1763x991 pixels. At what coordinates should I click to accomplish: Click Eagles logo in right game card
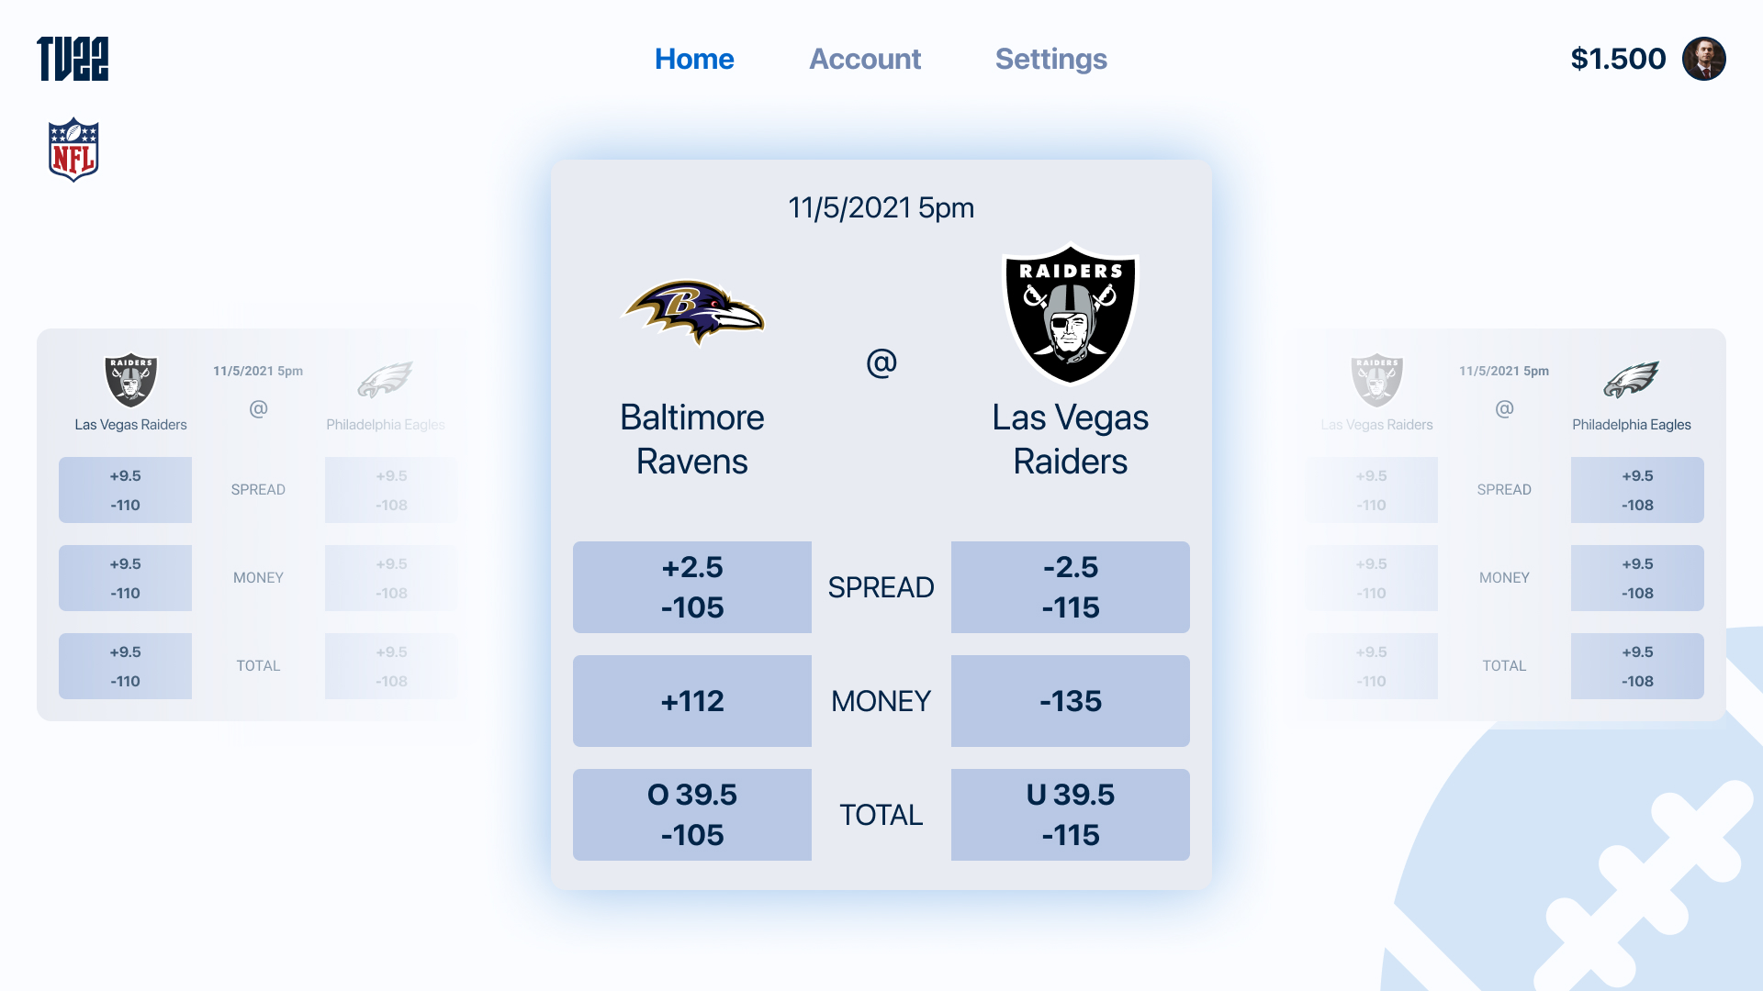pyautogui.click(x=1631, y=380)
